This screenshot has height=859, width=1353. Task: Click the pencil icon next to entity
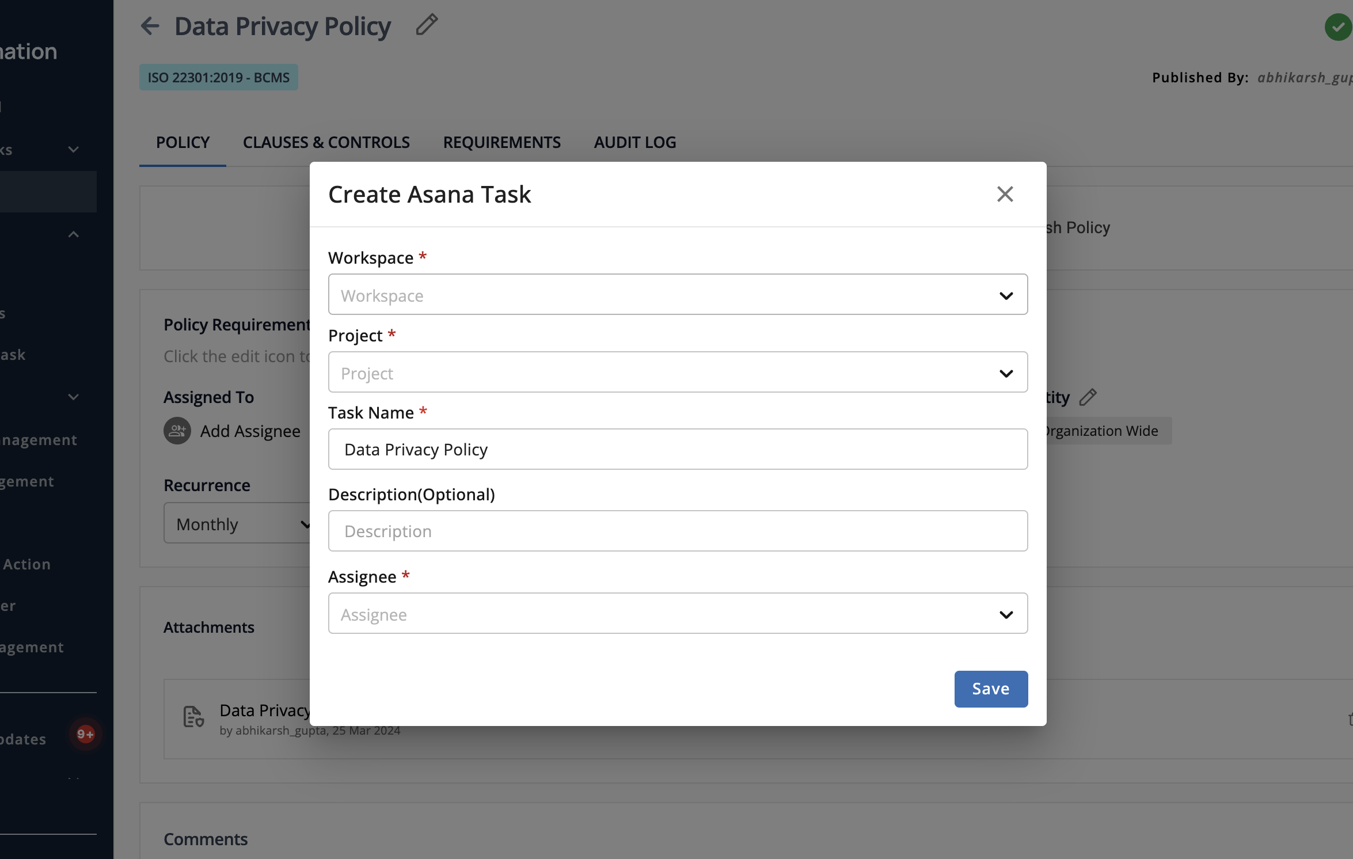1088,397
